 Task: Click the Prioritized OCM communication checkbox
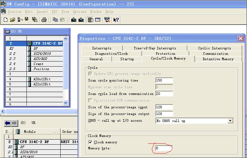[90, 100]
